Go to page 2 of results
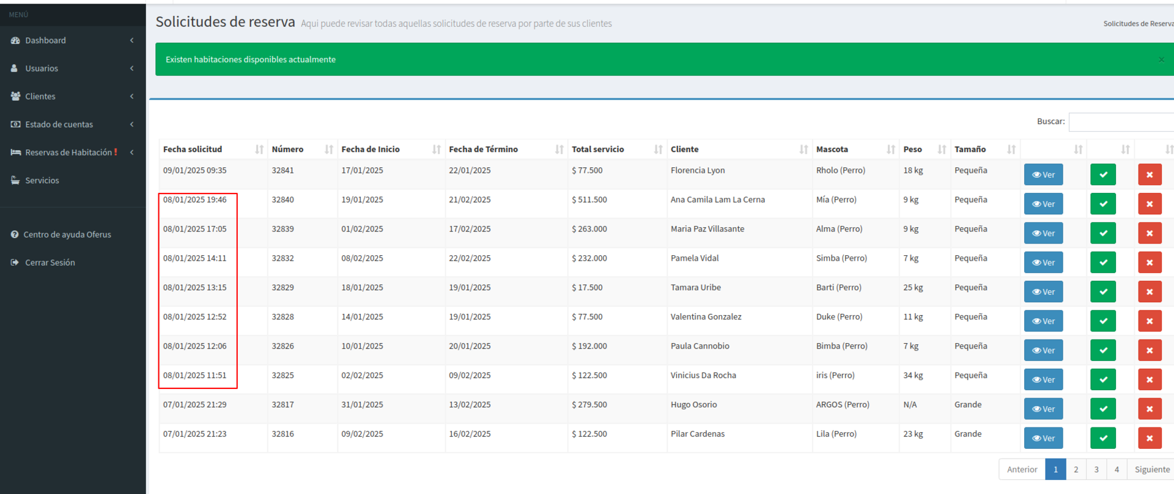1174x494 pixels. coord(1076,470)
